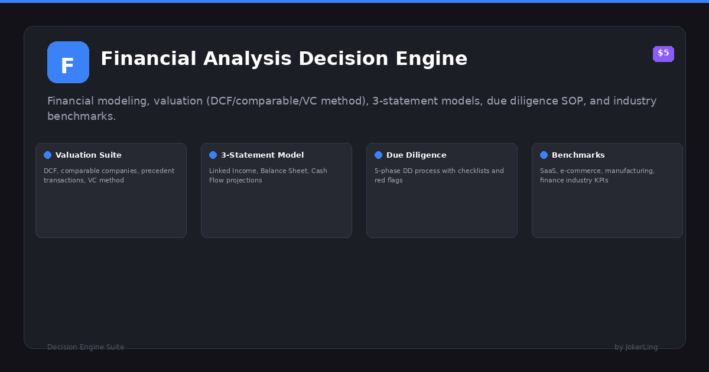
Task: Click the DCF, comparable companies description text
Action: [x=109, y=175]
